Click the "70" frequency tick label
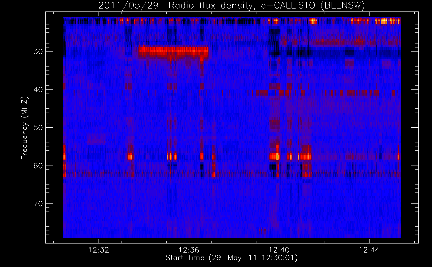This screenshot has width=432, height=267. 38,204
